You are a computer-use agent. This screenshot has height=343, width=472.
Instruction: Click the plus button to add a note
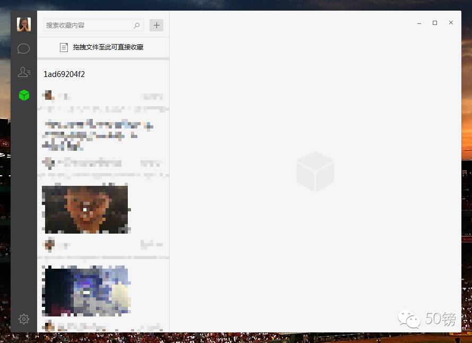click(x=156, y=25)
